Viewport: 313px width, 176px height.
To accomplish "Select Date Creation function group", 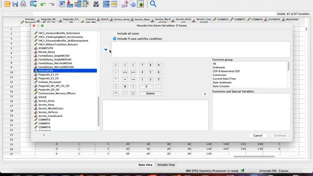I will (x=221, y=87).
